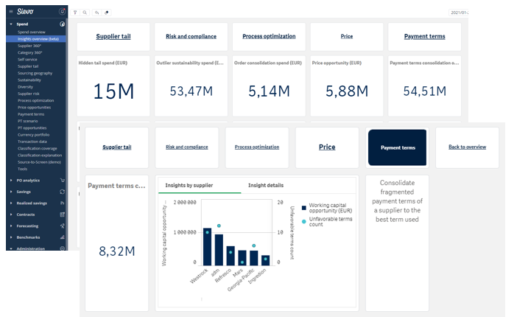Click the hamburger menu icon beside Sievo logo
Screen dimensions: 517x317
click(x=10, y=12)
